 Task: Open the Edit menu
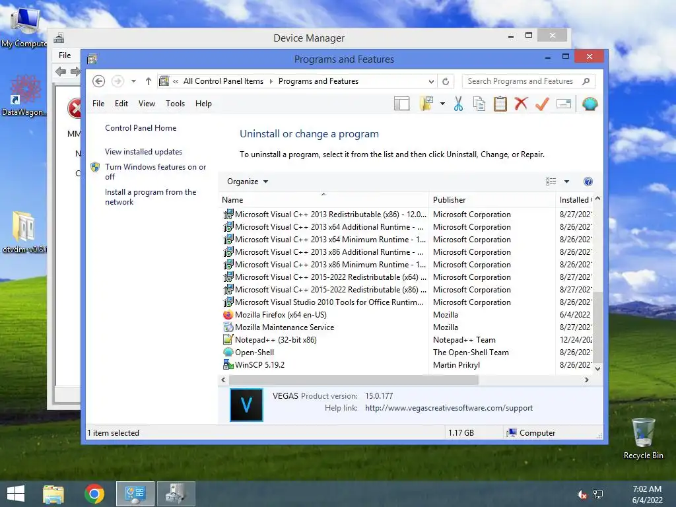pyautogui.click(x=121, y=104)
